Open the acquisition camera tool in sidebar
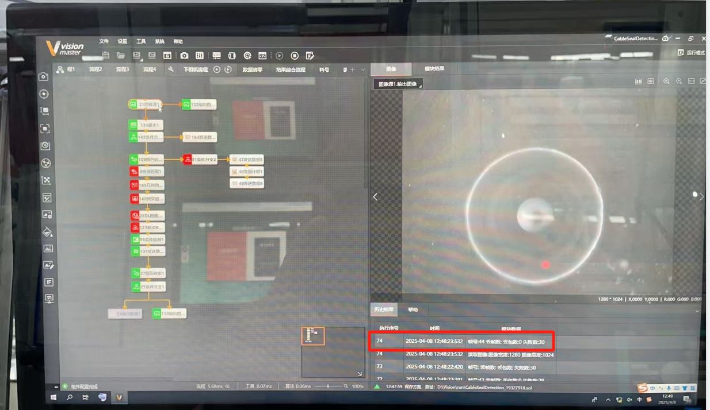710x410 pixels. coord(44,76)
